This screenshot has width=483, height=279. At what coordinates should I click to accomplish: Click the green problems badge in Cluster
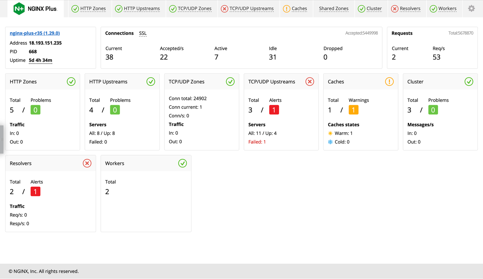coord(433,110)
